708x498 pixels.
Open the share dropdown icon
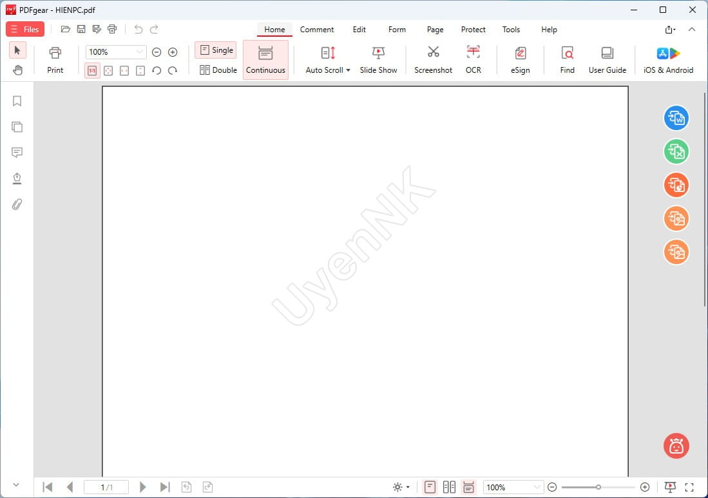pyautogui.click(x=670, y=30)
